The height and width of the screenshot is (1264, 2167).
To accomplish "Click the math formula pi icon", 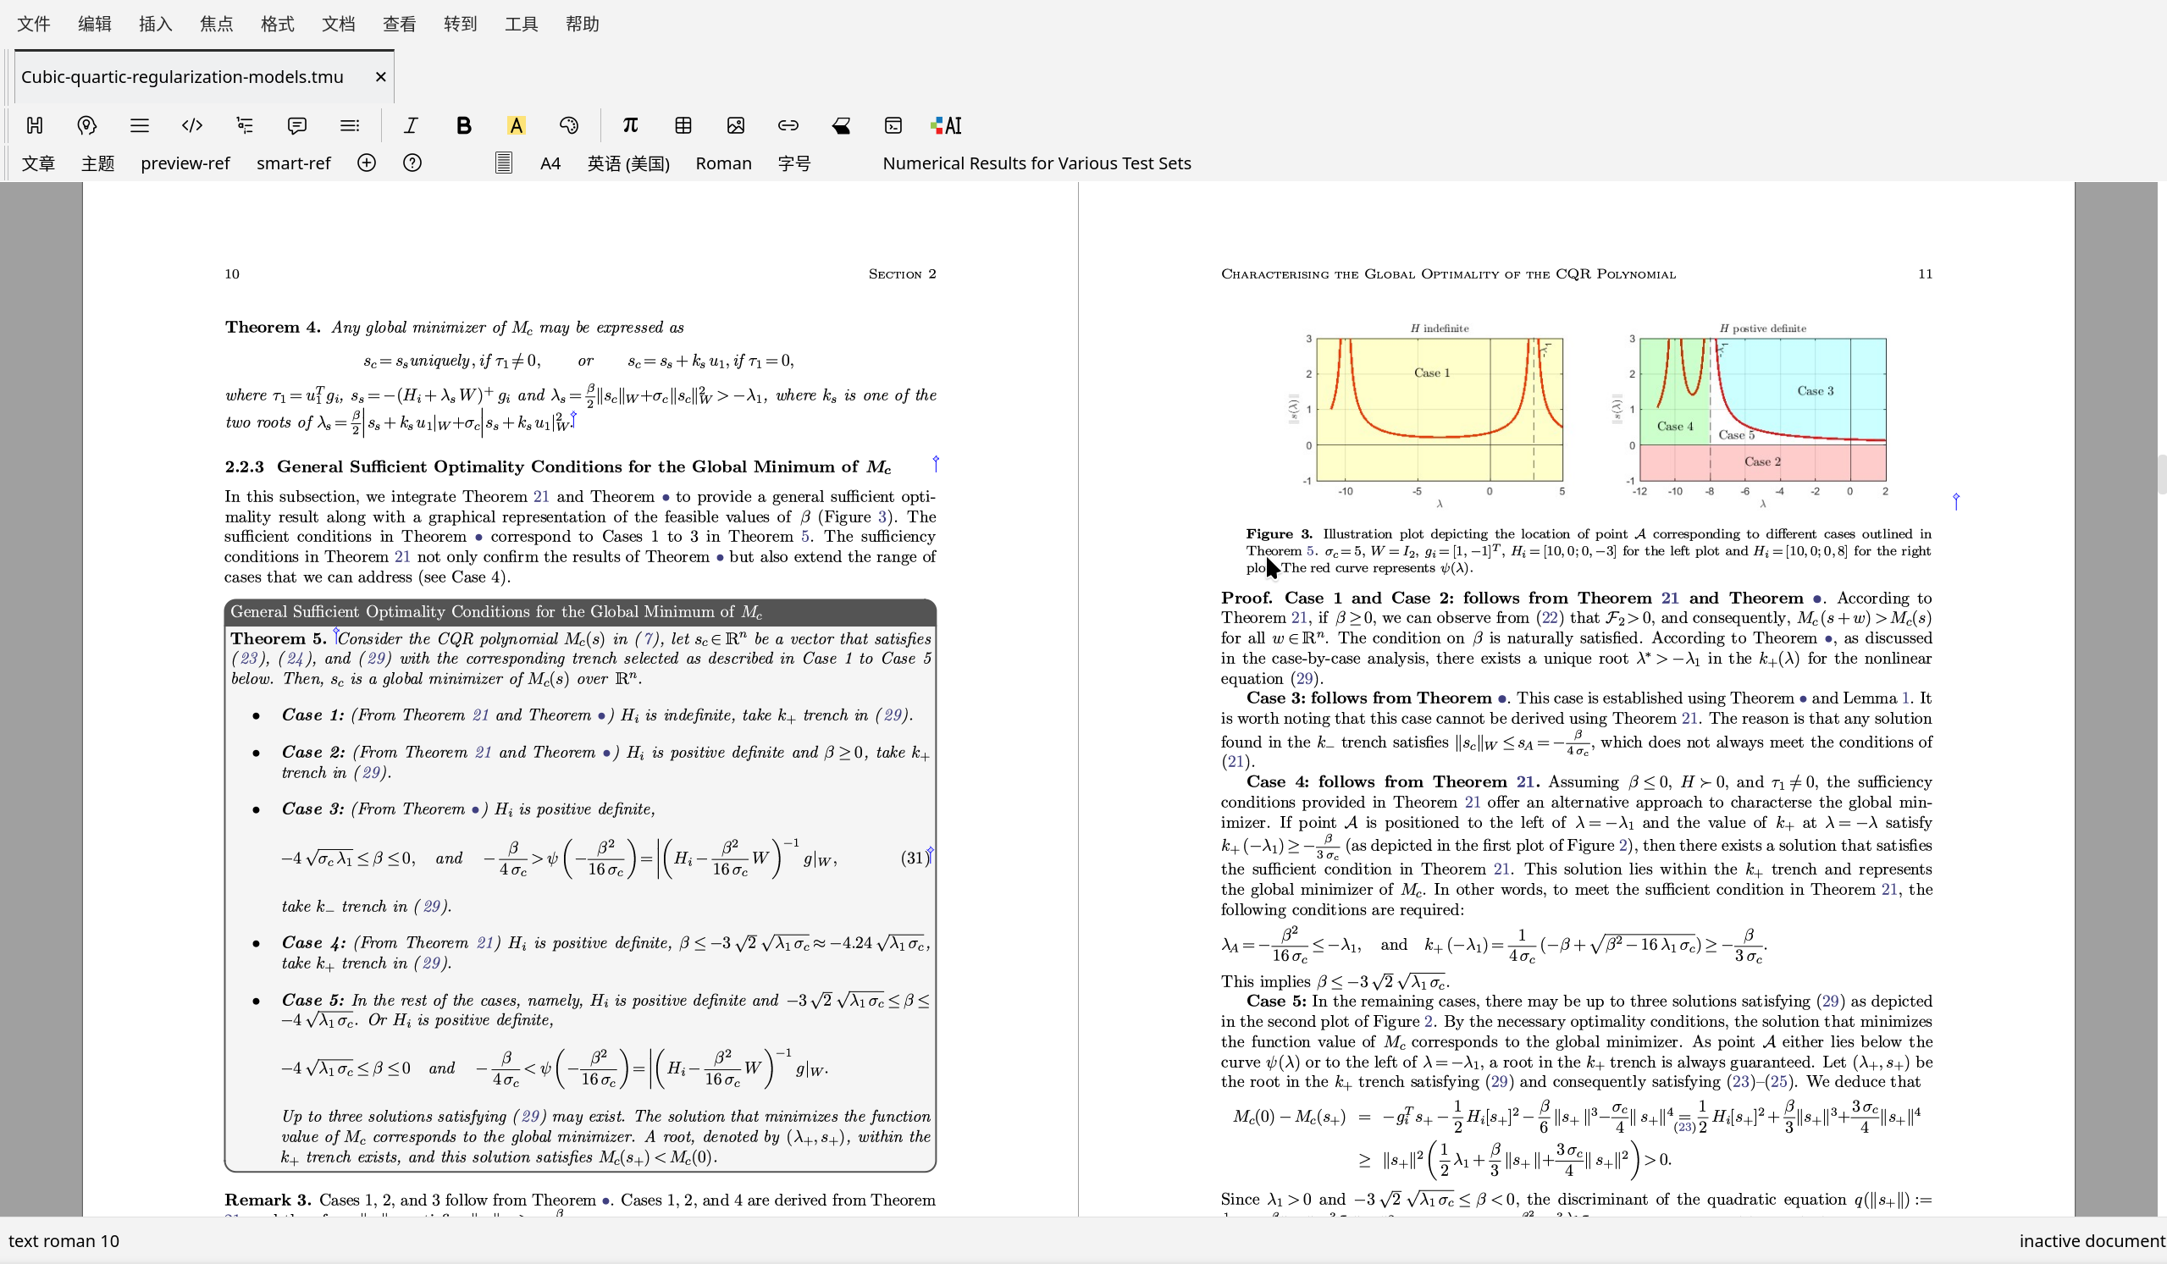I will 629,125.
